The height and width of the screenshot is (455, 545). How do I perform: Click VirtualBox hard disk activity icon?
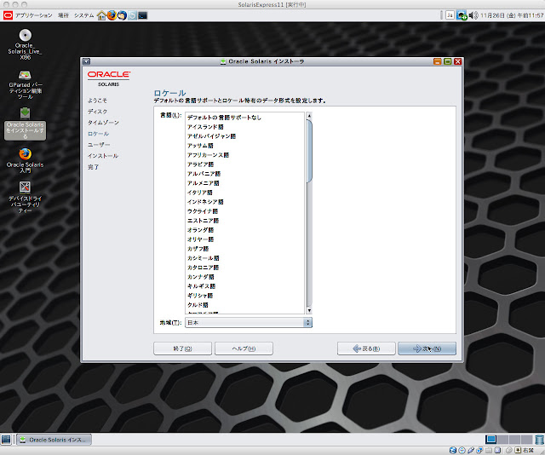(453, 451)
